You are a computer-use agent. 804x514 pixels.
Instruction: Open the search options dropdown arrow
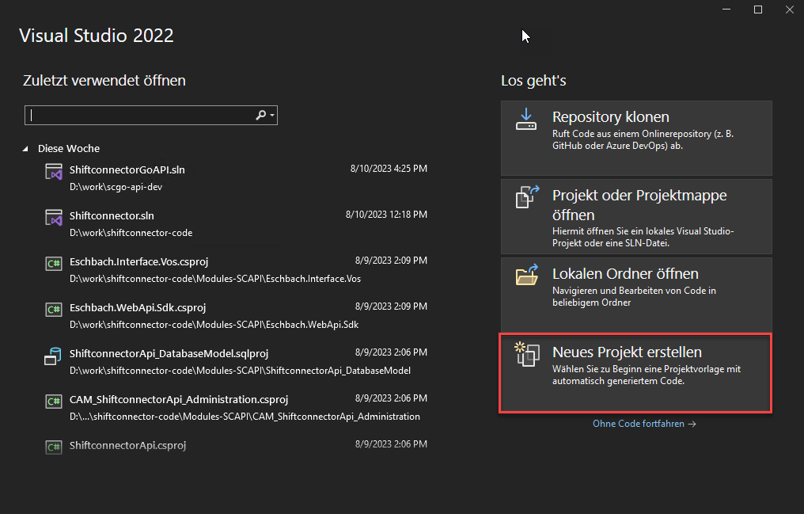click(272, 116)
